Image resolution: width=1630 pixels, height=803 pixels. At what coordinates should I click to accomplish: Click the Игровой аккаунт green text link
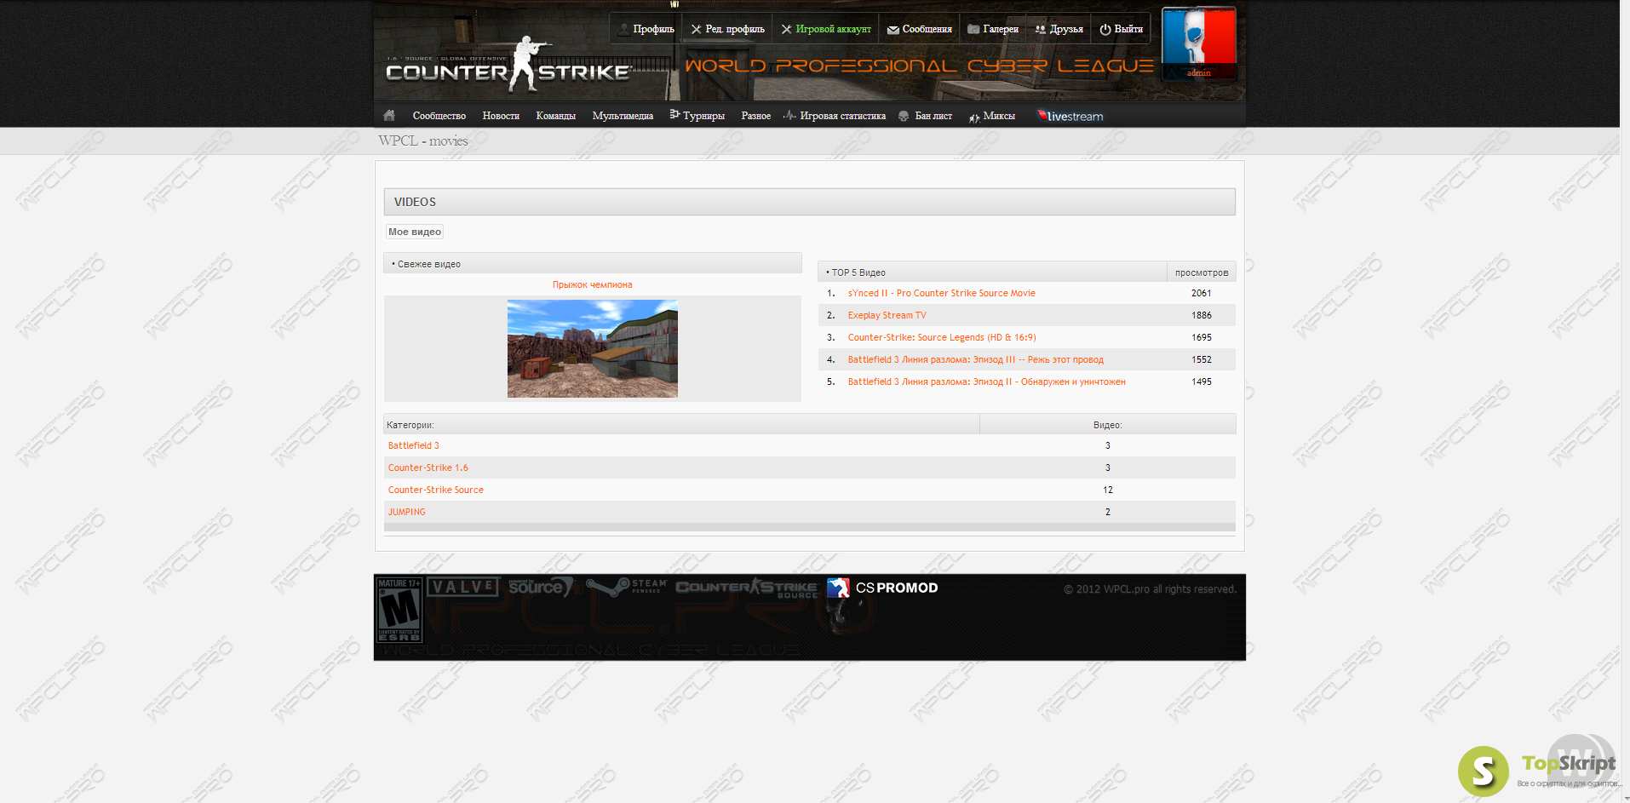(x=833, y=29)
